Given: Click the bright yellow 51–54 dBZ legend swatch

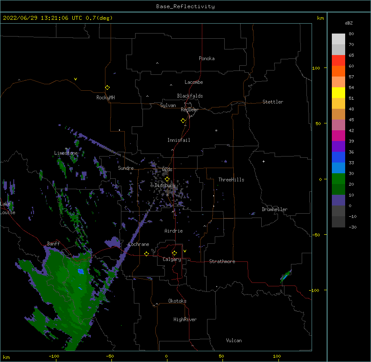Looking at the screenshot, I should tap(338, 92).
